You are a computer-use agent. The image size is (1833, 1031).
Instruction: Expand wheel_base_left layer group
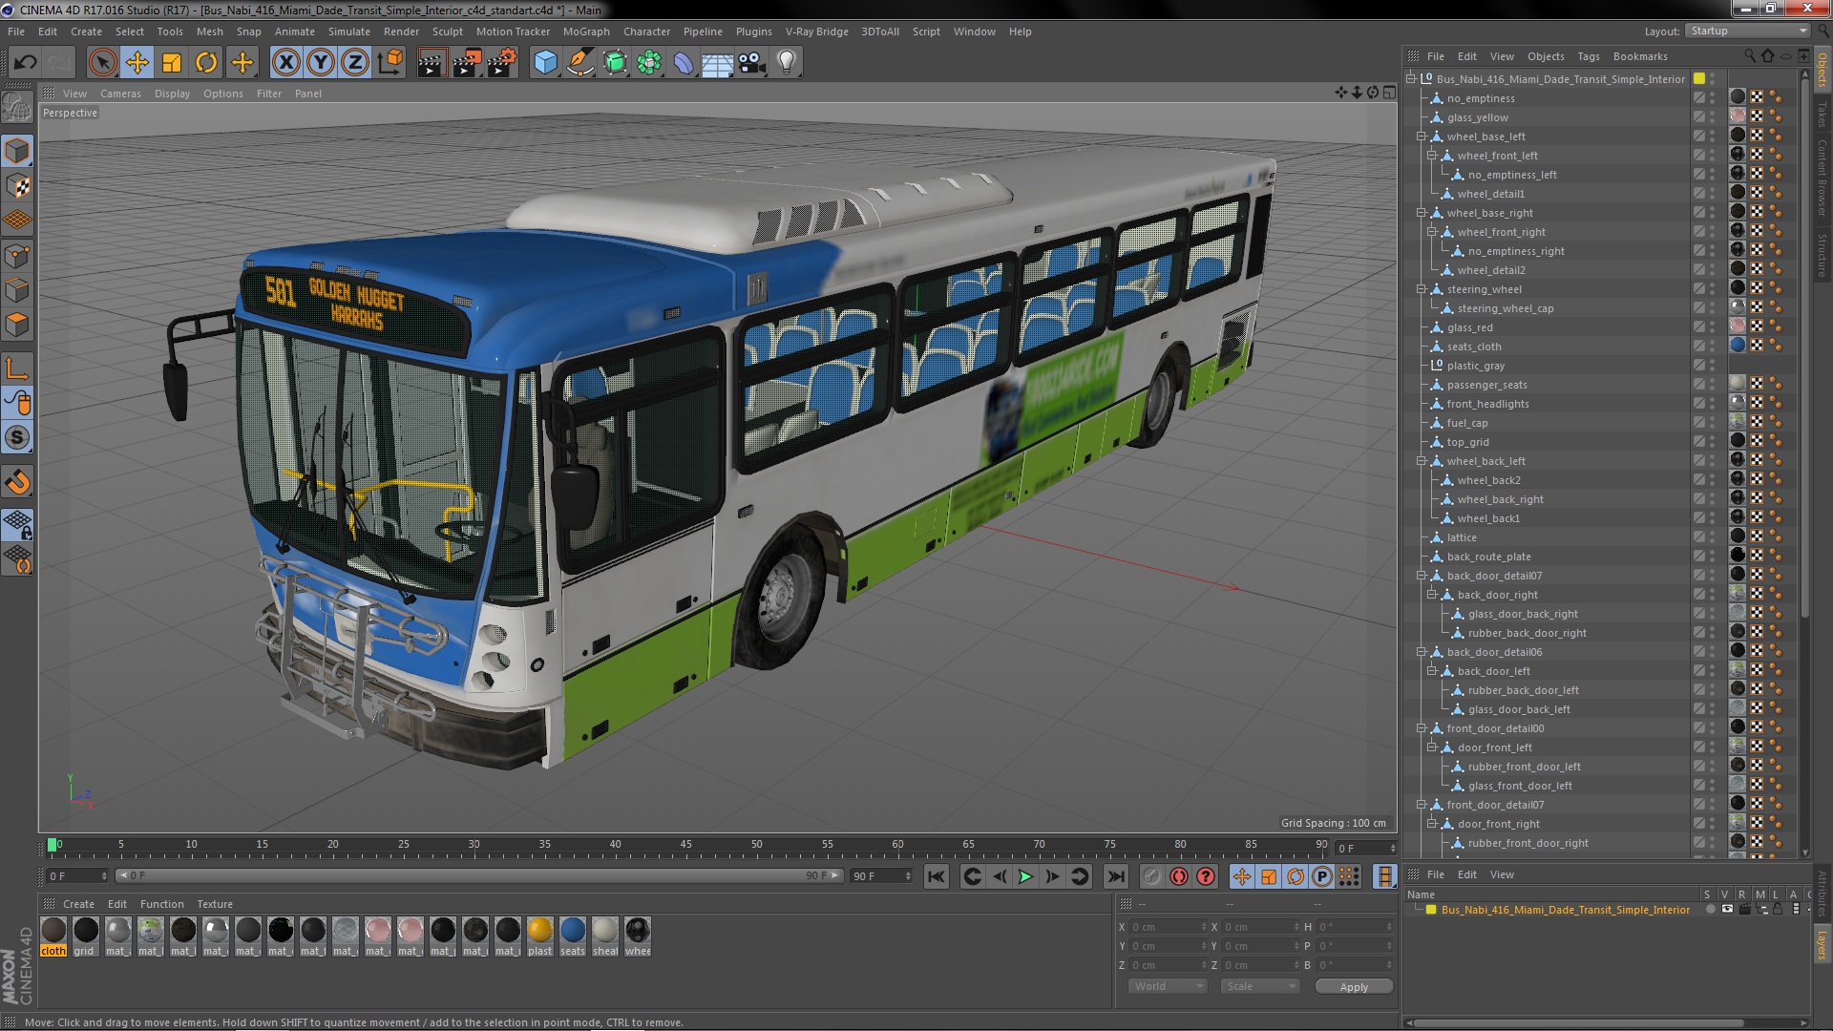tap(1420, 136)
